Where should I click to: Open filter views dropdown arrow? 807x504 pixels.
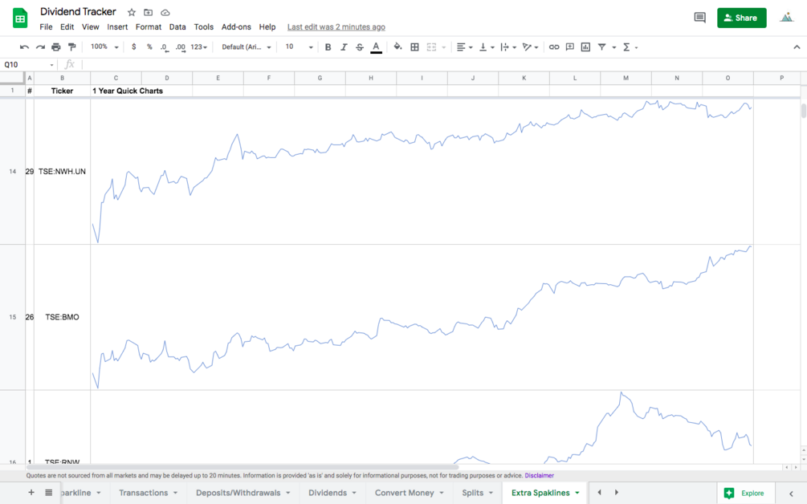click(x=614, y=47)
